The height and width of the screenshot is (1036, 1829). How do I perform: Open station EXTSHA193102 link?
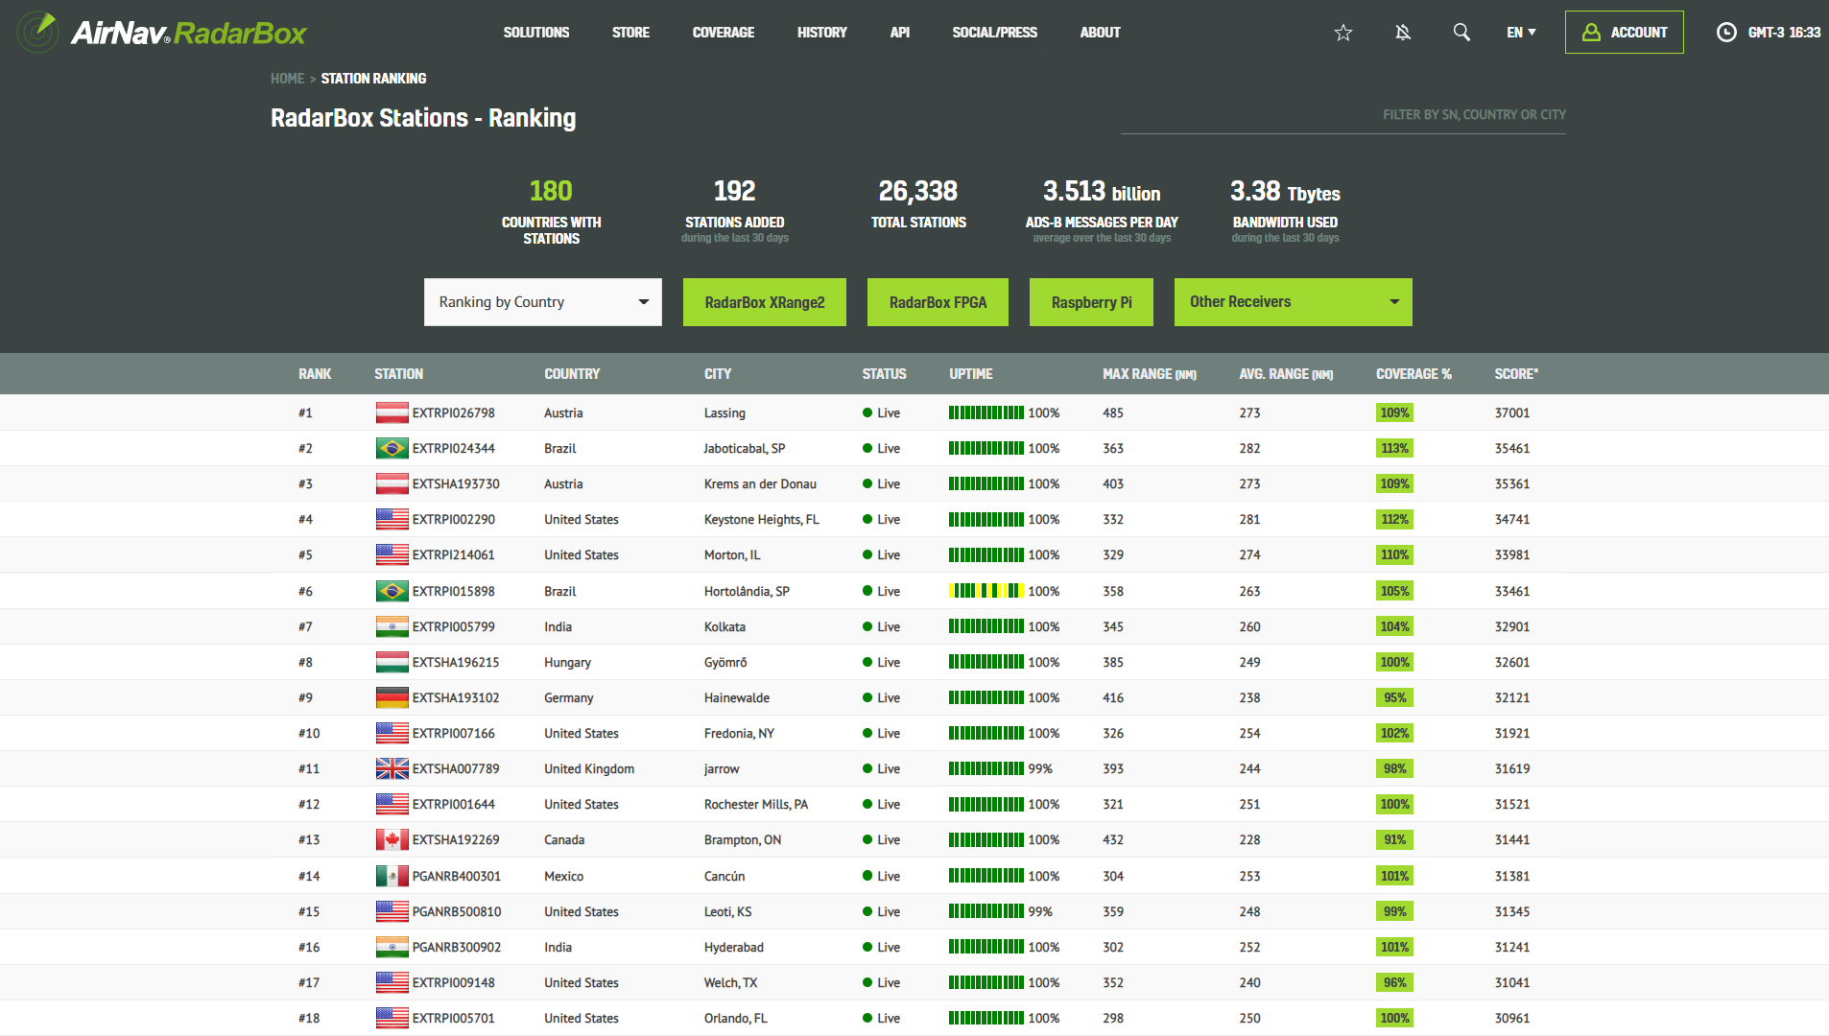pos(456,698)
